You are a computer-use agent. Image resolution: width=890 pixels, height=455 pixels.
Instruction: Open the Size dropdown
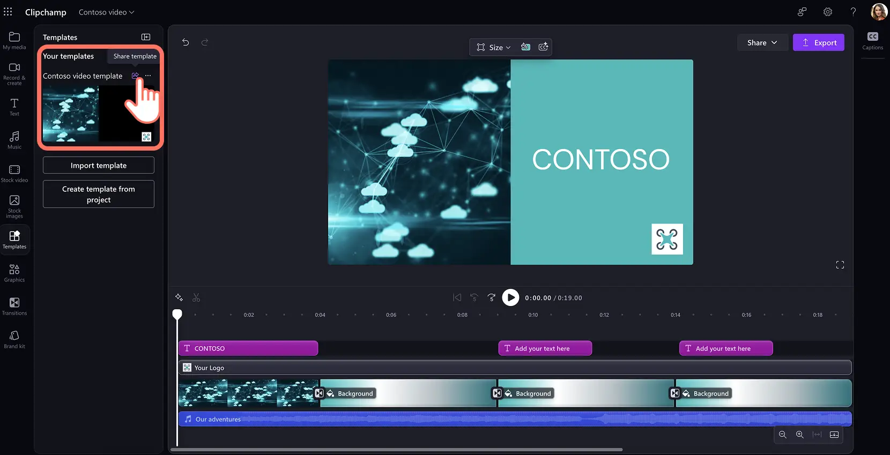(494, 47)
